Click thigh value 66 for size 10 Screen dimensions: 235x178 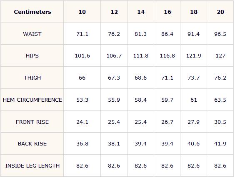point(82,78)
